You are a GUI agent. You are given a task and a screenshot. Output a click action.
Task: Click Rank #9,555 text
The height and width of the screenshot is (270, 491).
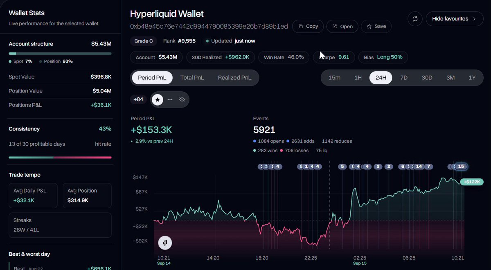tap(179, 41)
